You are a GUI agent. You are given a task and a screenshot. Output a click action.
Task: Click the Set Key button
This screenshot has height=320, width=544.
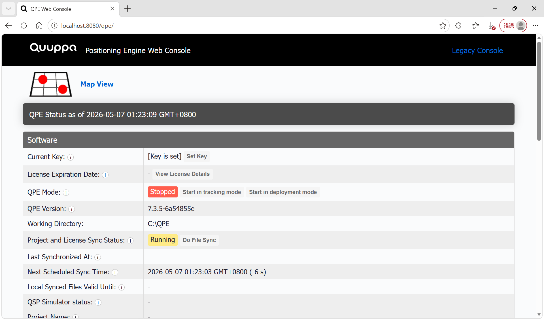(197, 156)
